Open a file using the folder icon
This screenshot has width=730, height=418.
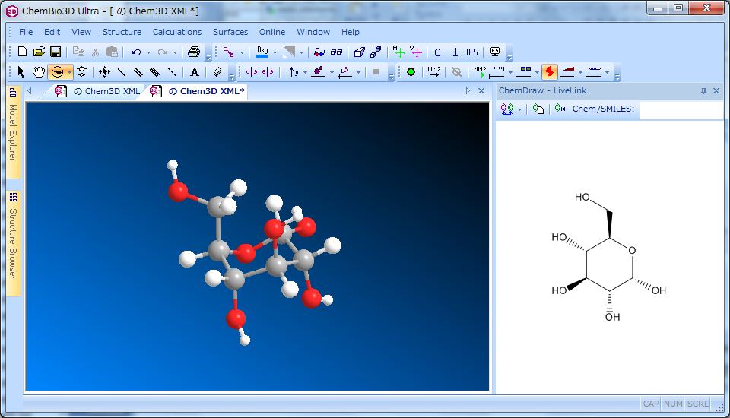39,52
